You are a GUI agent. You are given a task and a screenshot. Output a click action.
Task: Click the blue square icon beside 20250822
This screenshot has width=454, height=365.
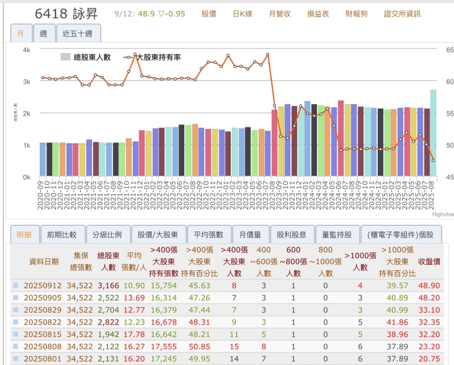(16, 322)
